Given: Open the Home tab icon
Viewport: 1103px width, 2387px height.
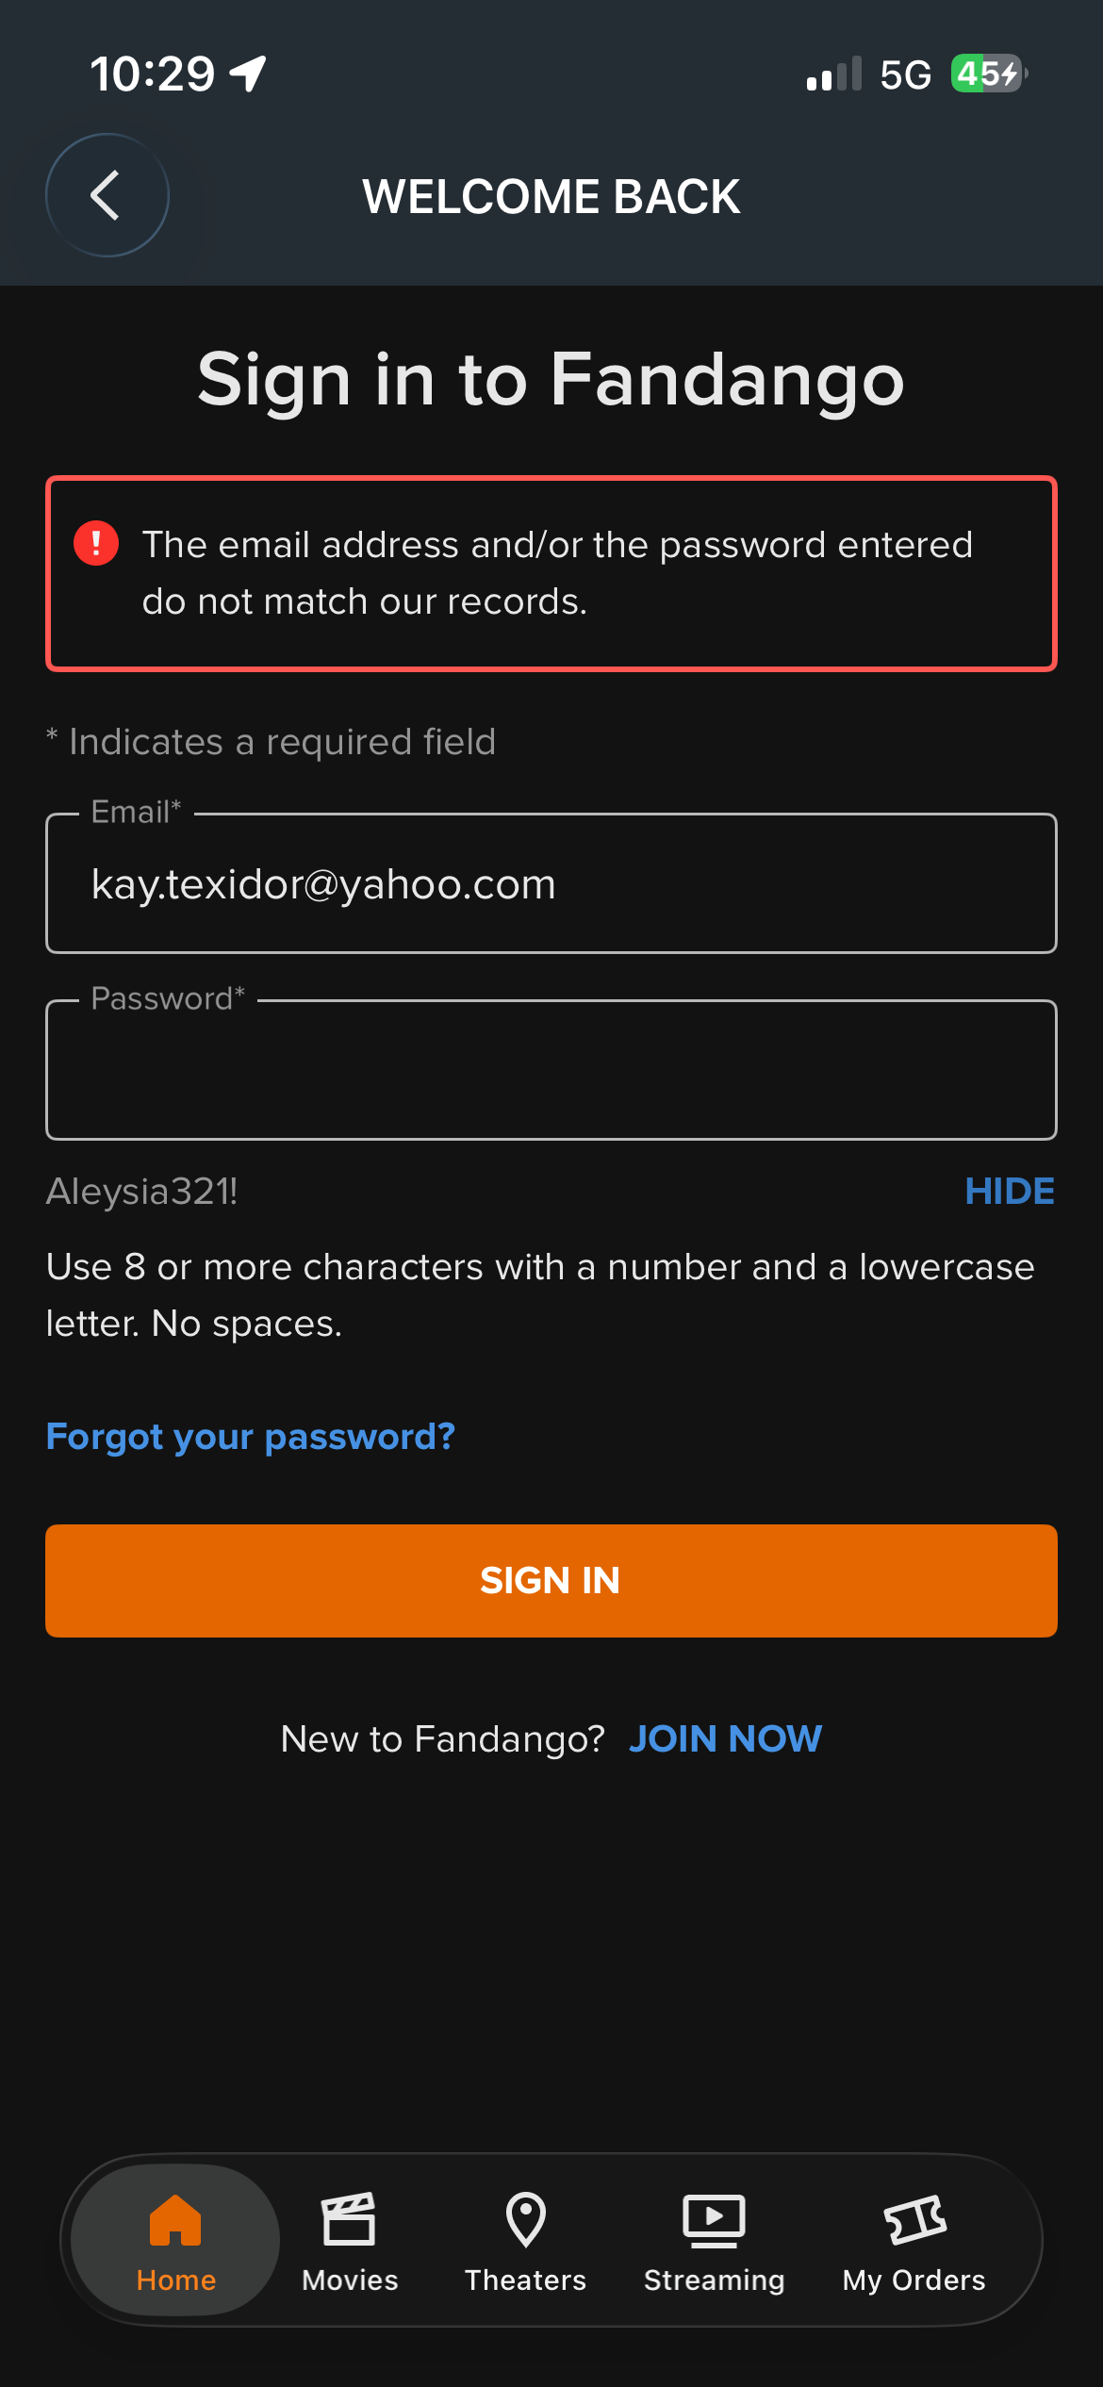Looking at the screenshot, I should pyautogui.click(x=175, y=2219).
